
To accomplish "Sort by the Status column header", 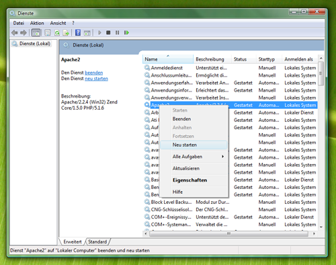I will coord(243,59).
